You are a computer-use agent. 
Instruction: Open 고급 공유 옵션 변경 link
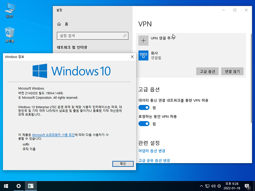click(x=154, y=161)
